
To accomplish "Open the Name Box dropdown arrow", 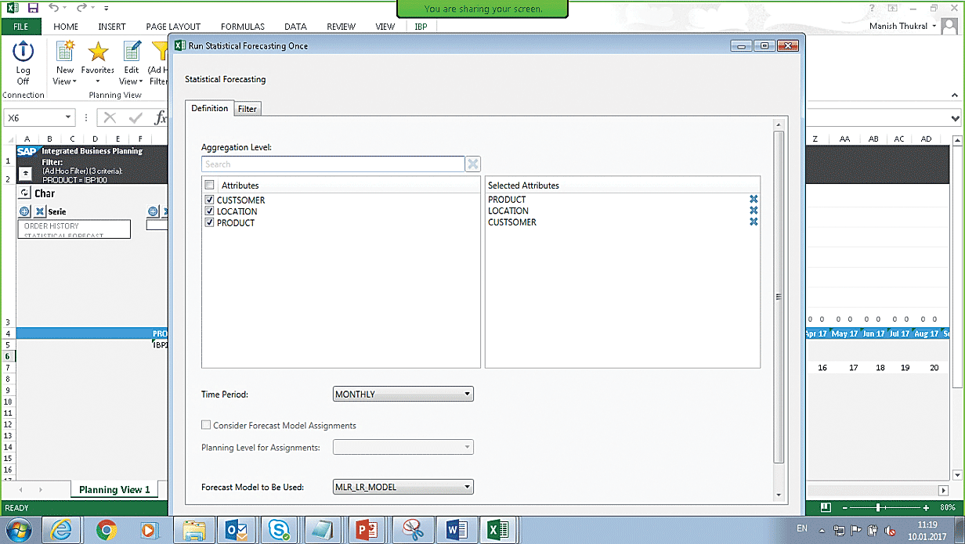I will click(68, 118).
